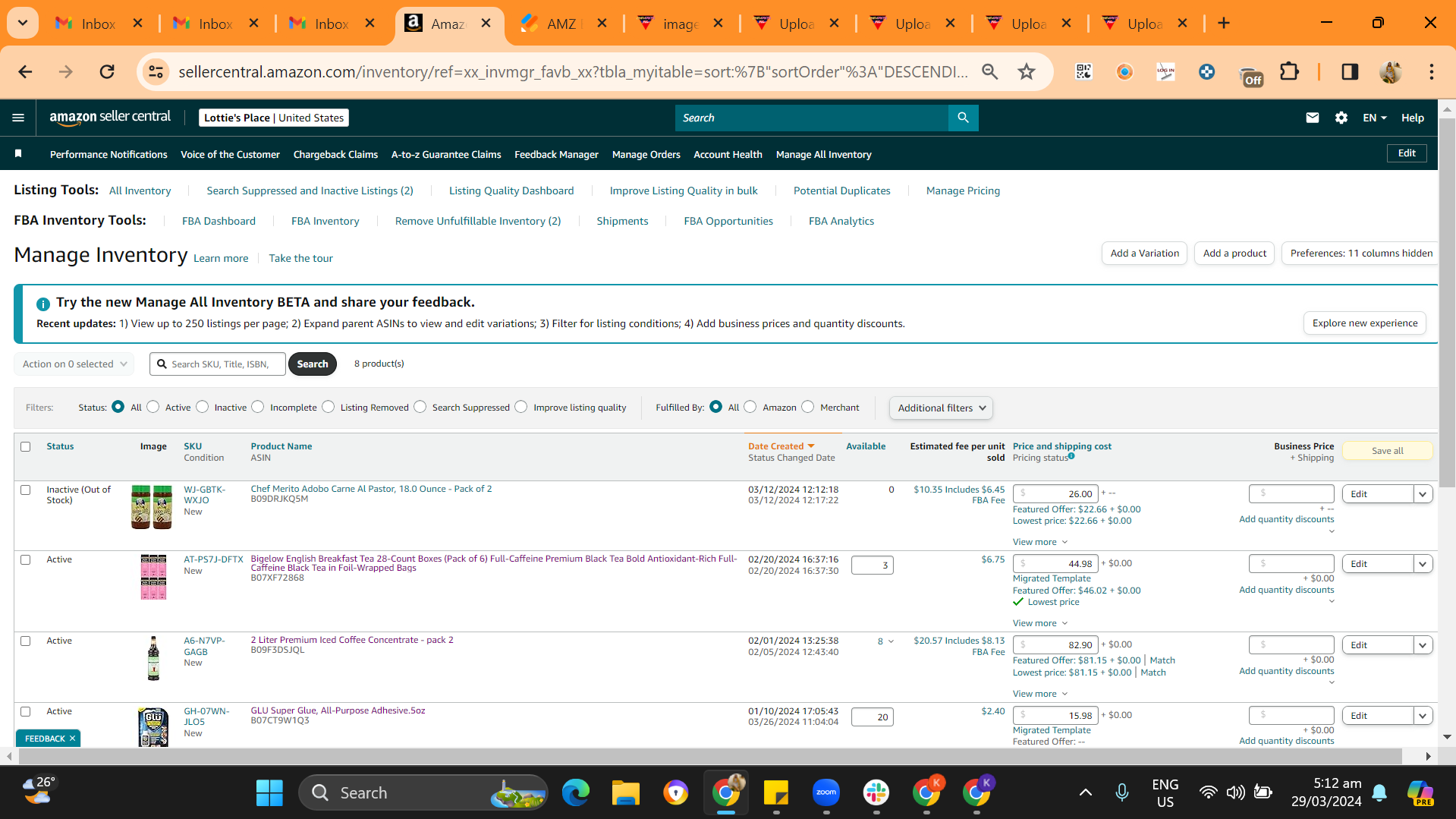
Task: Open the tab search dropdown in Chrome
Action: click(23, 24)
